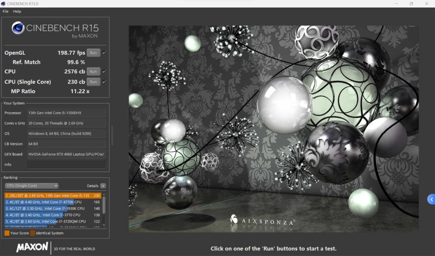Toggle the CPU (Single Core) checkbox
The width and height of the screenshot is (435, 256).
point(104,82)
